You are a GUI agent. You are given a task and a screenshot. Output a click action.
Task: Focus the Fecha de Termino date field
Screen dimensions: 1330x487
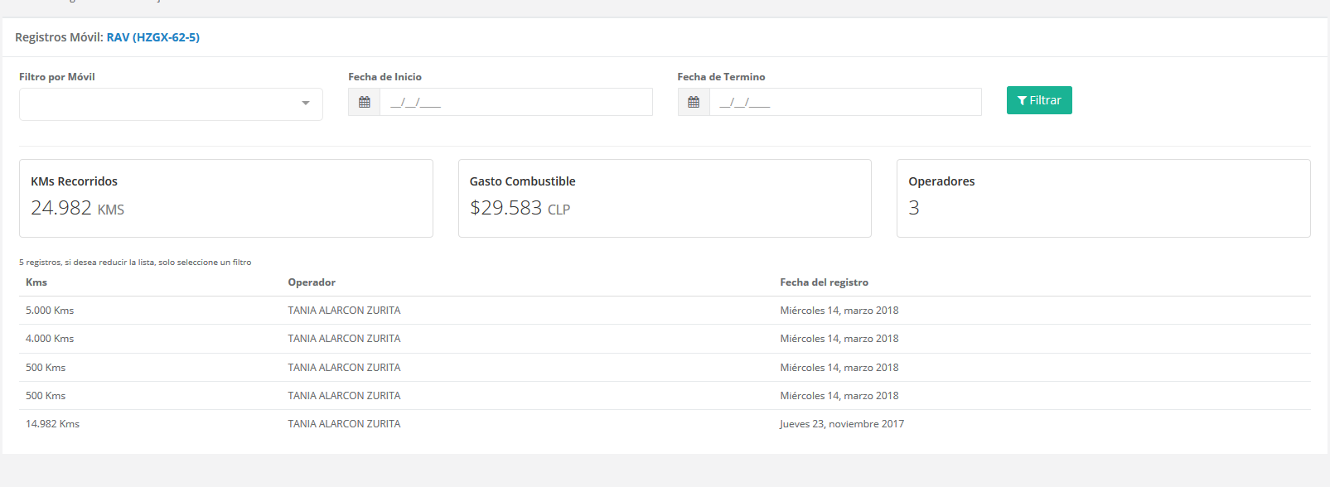coord(845,102)
